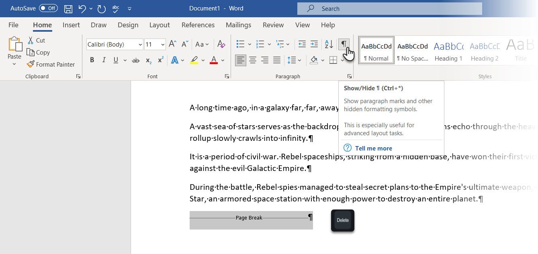
Task: Click the Tell me more link
Action: tap(374, 148)
